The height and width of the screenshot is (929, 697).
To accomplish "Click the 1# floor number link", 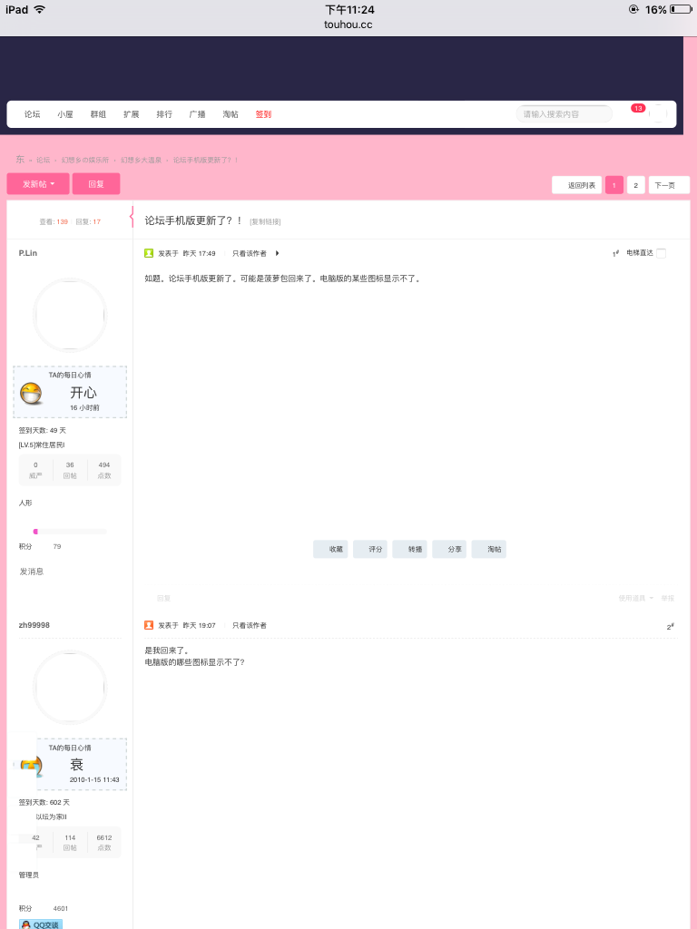I will (x=616, y=254).
